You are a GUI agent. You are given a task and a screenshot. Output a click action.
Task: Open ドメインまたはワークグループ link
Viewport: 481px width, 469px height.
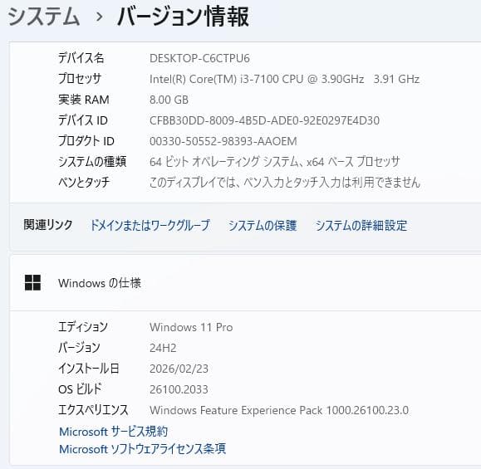[x=150, y=225]
